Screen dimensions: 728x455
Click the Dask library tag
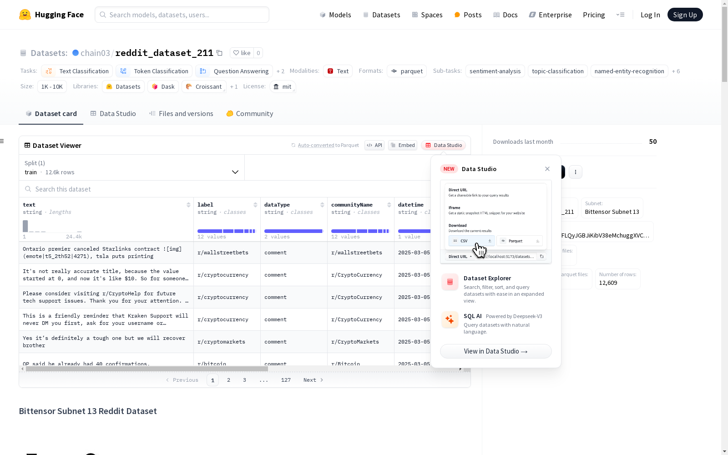163,86
